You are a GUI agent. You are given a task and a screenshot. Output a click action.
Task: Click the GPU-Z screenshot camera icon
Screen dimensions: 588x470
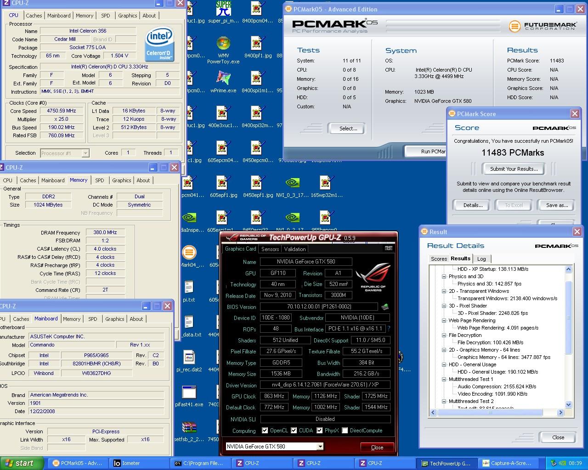[x=389, y=248]
